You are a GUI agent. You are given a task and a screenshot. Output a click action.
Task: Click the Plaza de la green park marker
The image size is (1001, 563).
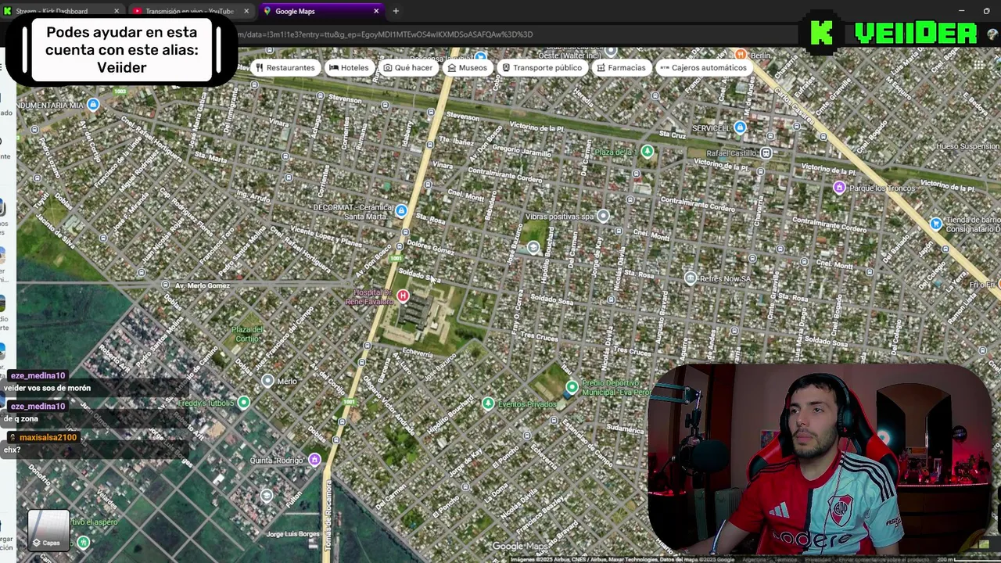(x=647, y=152)
